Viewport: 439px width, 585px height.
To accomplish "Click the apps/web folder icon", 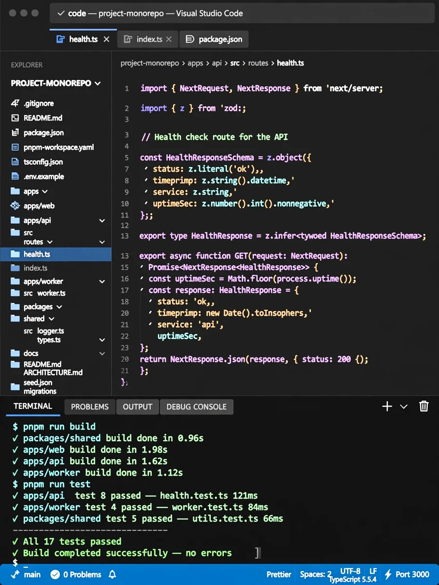I will point(15,206).
